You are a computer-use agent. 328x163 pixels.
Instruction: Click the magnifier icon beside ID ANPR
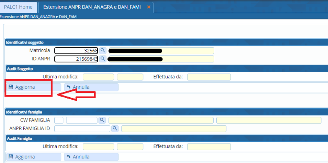pos(102,59)
